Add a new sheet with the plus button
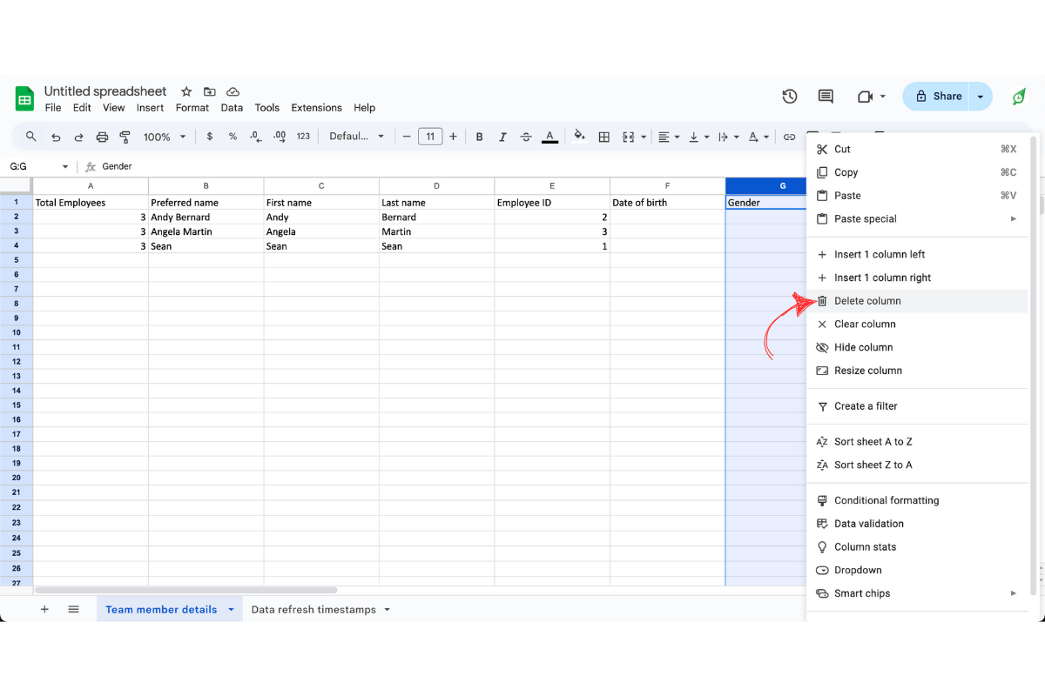This screenshot has width=1045, height=696. coord(44,609)
